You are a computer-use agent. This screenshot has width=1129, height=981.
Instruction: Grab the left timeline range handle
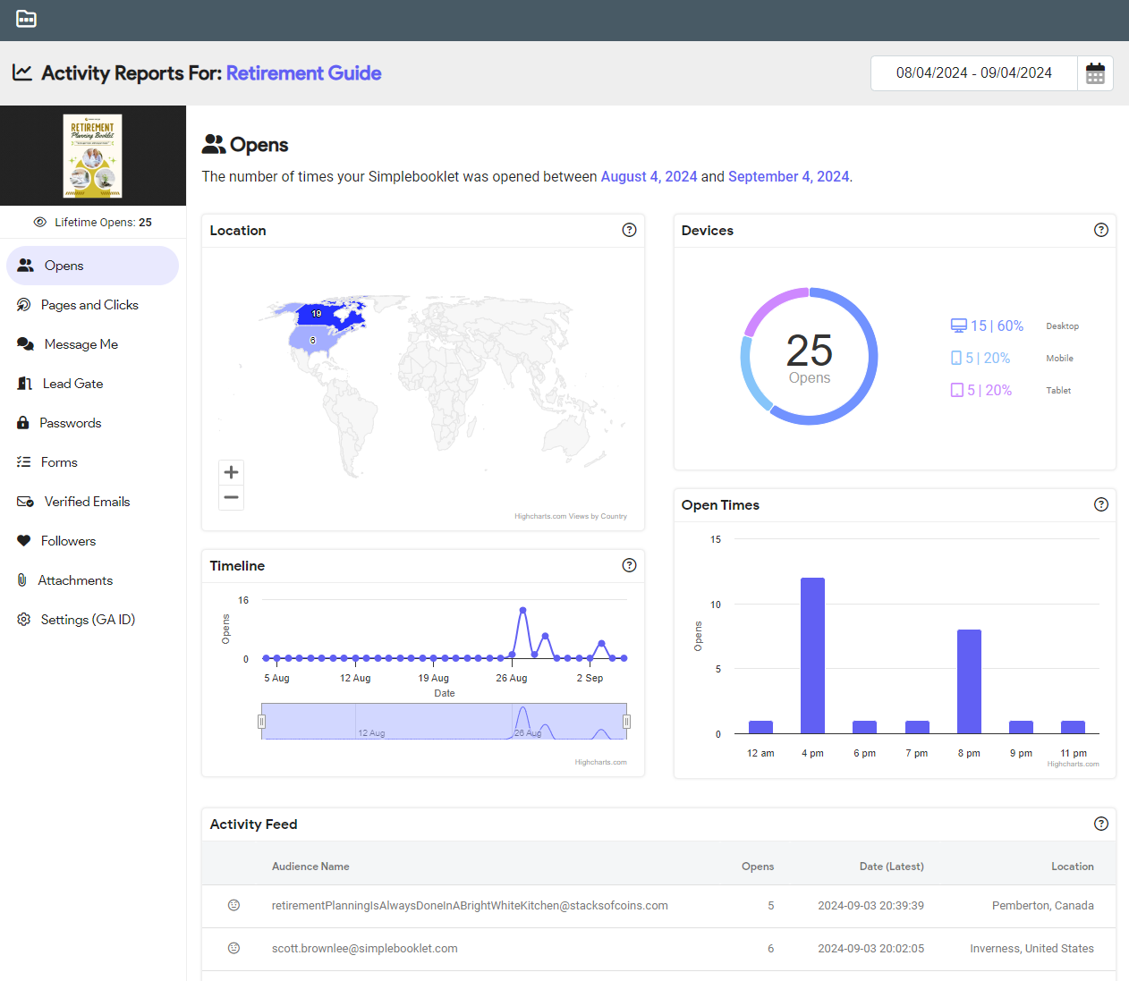pos(261,722)
